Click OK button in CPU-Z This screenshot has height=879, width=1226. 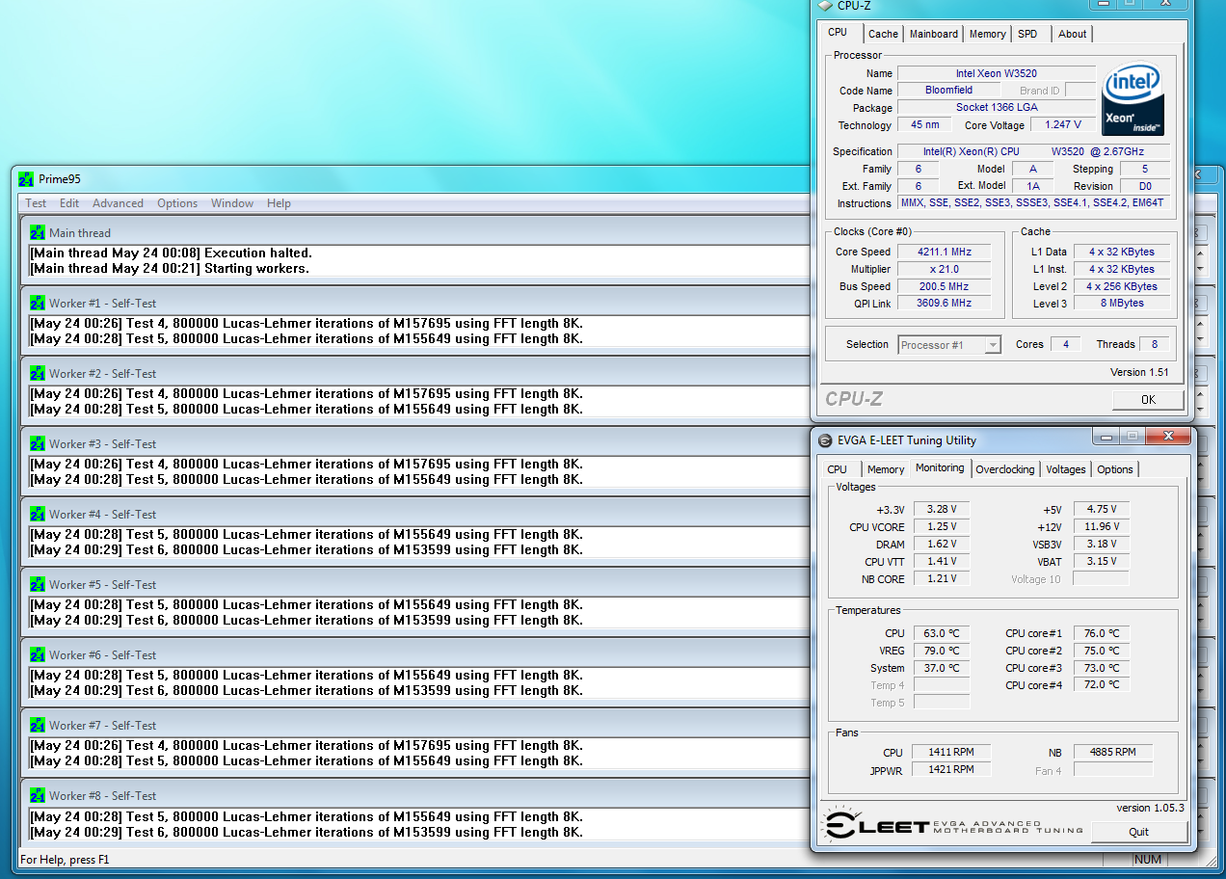pyautogui.click(x=1148, y=399)
